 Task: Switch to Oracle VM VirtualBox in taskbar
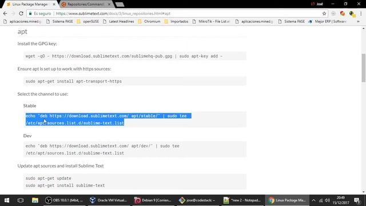pyautogui.click(x=109, y=200)
